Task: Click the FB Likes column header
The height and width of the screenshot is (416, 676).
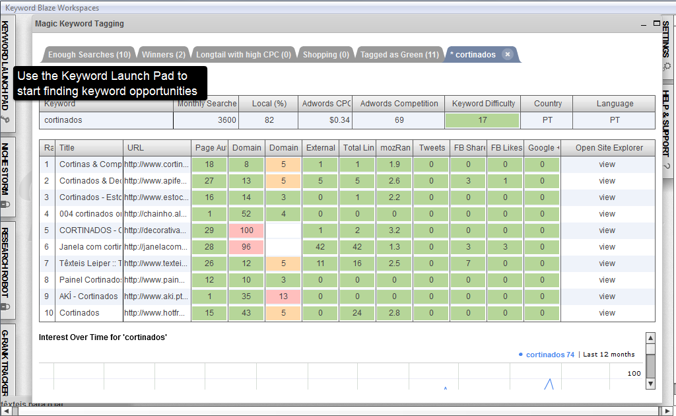Action: pyautogui.click(x=506, y=148)
